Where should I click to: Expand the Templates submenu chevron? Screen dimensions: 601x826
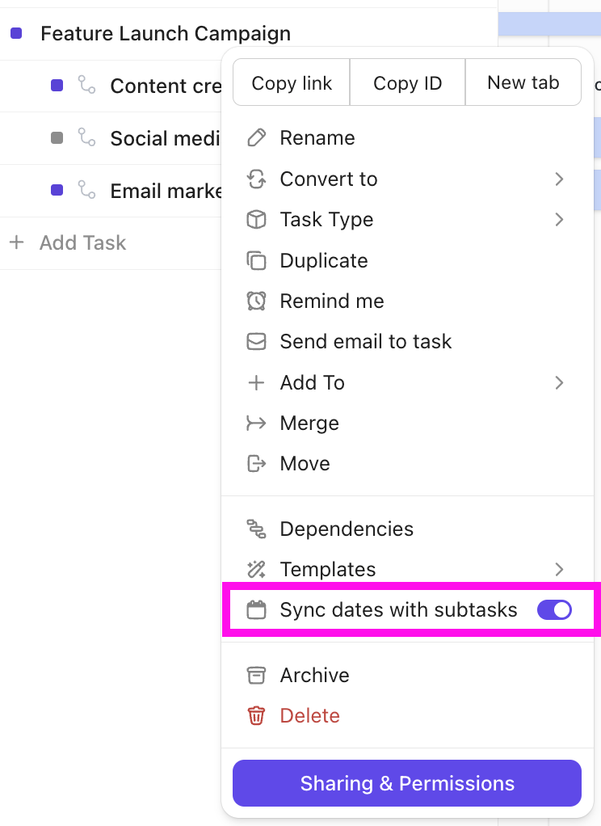pos(559,570)
